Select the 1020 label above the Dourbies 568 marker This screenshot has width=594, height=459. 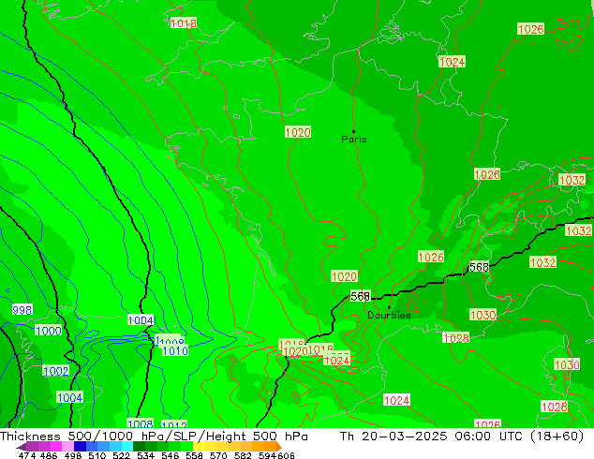click(344, 276)
